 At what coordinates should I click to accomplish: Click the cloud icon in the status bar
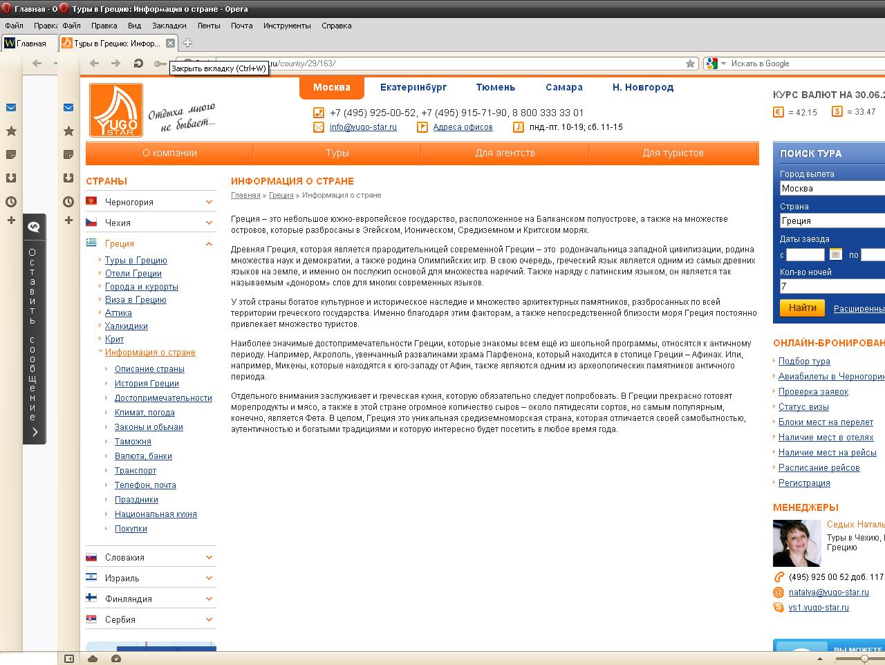(x=93, y=659)
